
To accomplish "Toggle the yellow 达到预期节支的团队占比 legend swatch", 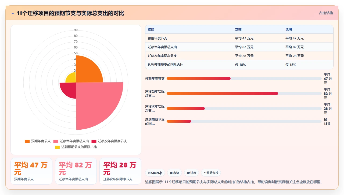I will (x=57, y=147).
